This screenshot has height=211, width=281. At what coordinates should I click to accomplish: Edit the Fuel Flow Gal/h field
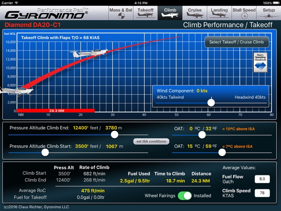[x=262, y=179]
